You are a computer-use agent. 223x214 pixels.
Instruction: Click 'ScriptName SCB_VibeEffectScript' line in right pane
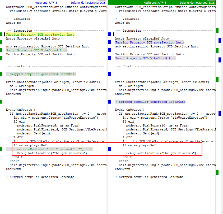pos(165,7)
